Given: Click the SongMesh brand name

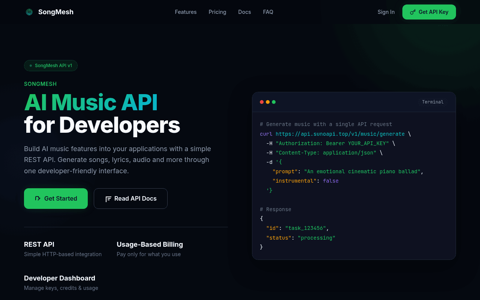Looking at the screenshot, I should (56, 12).
